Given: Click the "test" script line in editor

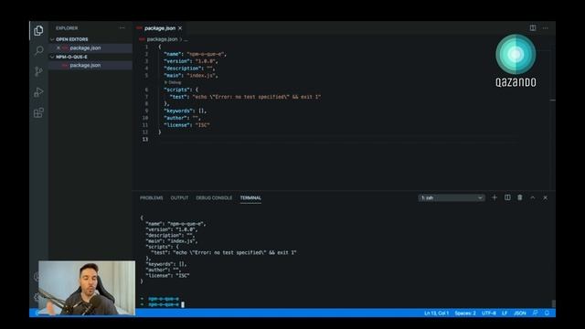Looking at the screenshot, I should 246,97.
